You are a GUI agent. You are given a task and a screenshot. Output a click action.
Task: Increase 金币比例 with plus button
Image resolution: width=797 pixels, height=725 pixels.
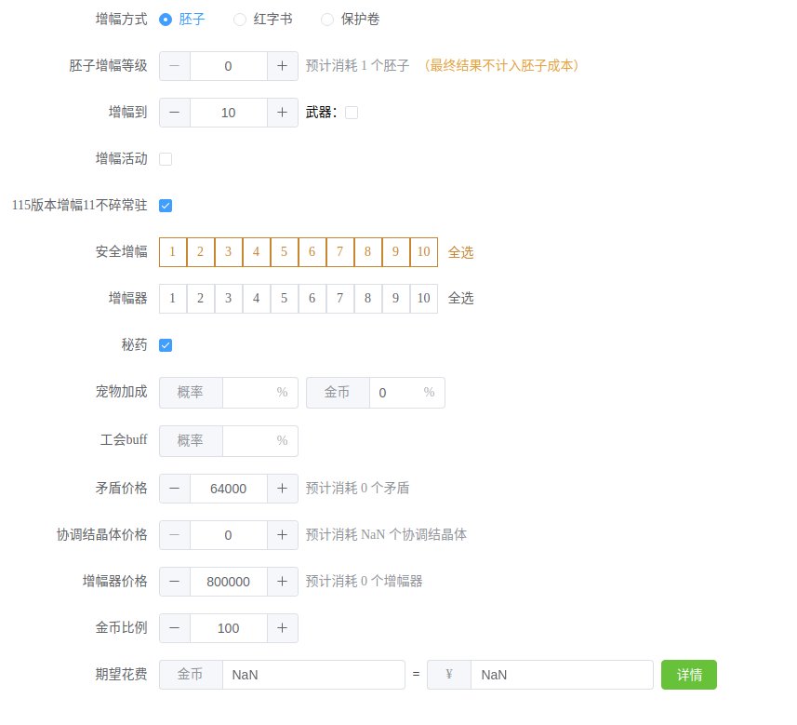[282, 628]
